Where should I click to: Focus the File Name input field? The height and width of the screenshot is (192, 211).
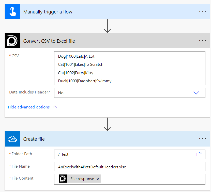pyautogui.click(x=129, y=167)
